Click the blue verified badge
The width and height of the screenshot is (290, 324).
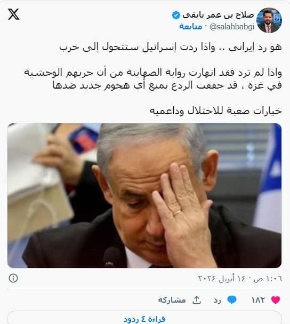(176, 15)
